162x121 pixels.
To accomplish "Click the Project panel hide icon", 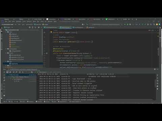I will point(42,27).
